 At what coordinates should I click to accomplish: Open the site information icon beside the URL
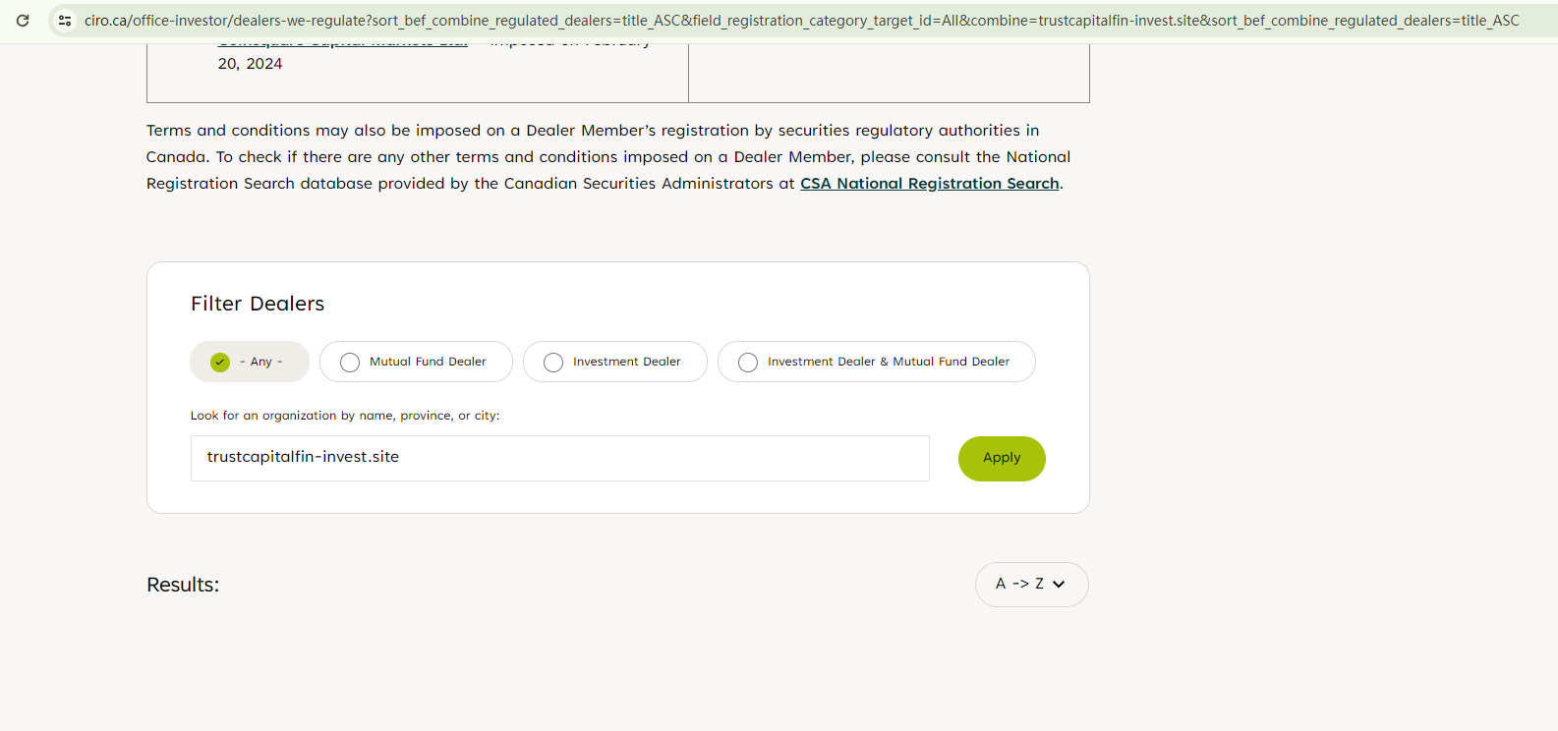[x=65, y=20]
